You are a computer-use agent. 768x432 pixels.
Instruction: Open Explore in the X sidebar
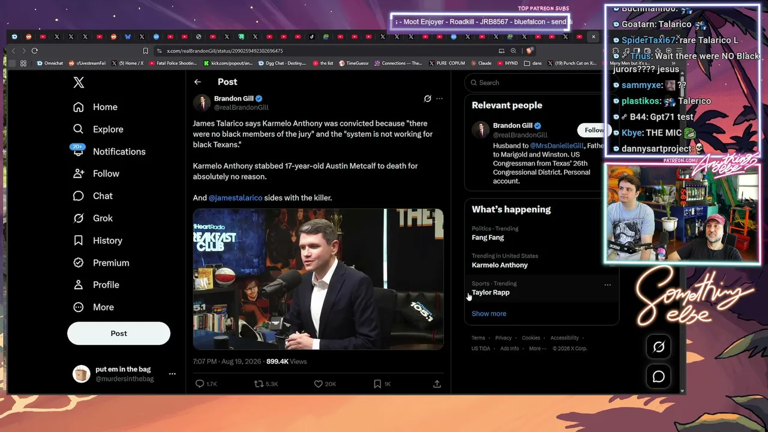click(x=98, y=129)
